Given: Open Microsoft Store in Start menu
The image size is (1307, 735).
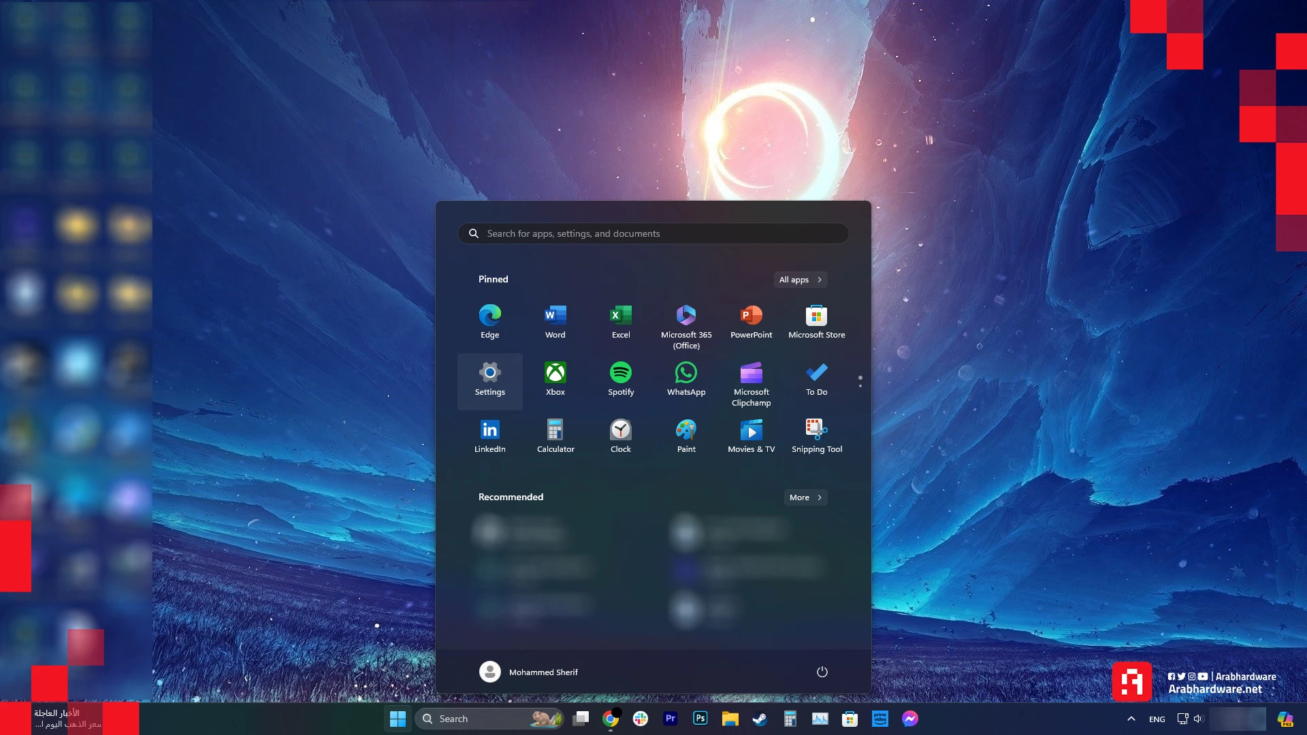Looking at the screenshot, I should click(816, 322).
